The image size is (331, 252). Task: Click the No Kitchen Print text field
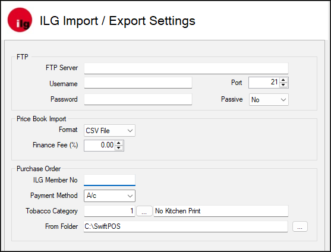tap(221, 211)
